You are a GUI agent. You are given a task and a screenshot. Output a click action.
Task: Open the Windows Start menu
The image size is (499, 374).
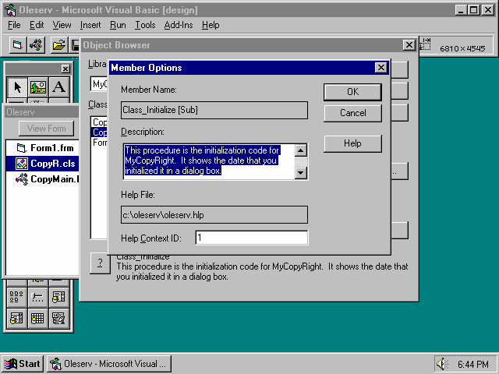pos(23,364)
